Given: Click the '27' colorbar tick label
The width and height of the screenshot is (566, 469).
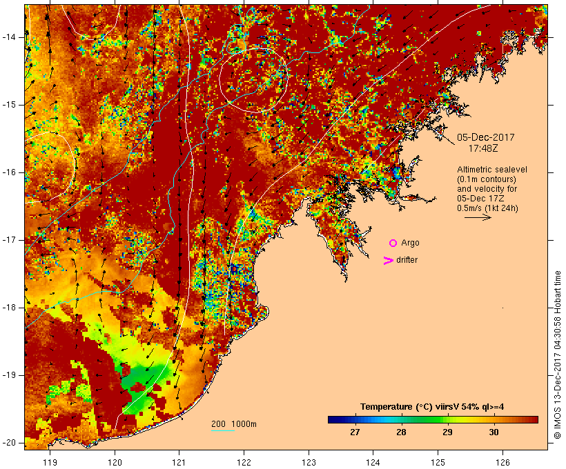Looking at the screenshot, I should (355, 432).
